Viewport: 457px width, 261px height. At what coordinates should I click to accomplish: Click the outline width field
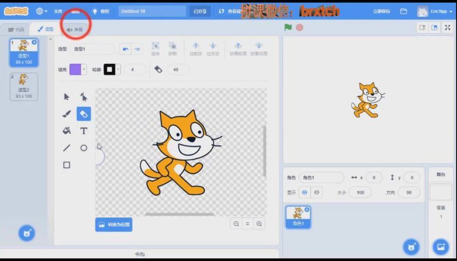click(134, 69)
